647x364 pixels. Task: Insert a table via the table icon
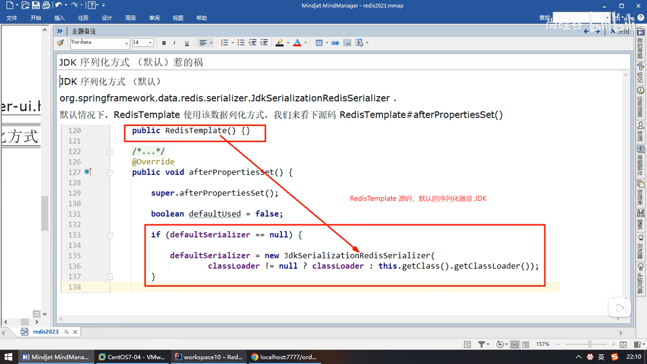319,43
